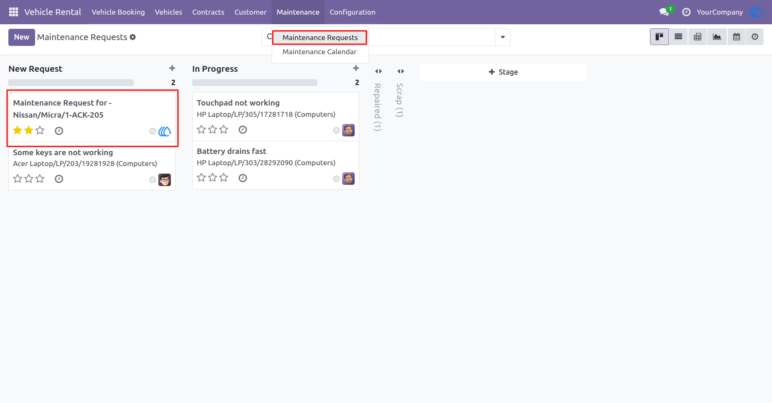Screen dimensions: 772x403
Task: Set first star priority on Some keys card
Action: (18, 179)
